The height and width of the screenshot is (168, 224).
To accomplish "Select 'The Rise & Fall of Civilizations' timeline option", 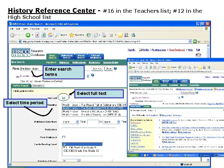I will 95,105.
